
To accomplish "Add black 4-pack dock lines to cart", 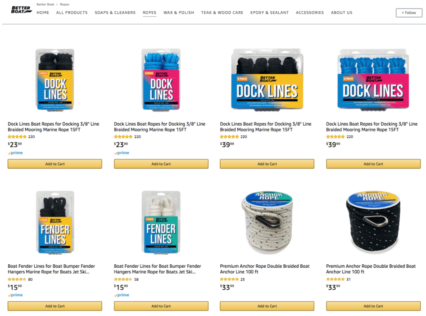I will 267,164.
